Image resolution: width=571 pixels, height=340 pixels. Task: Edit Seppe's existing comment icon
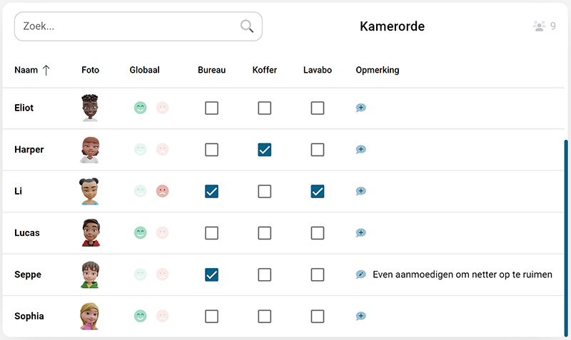pyautogui.click(x=361, y=274)
